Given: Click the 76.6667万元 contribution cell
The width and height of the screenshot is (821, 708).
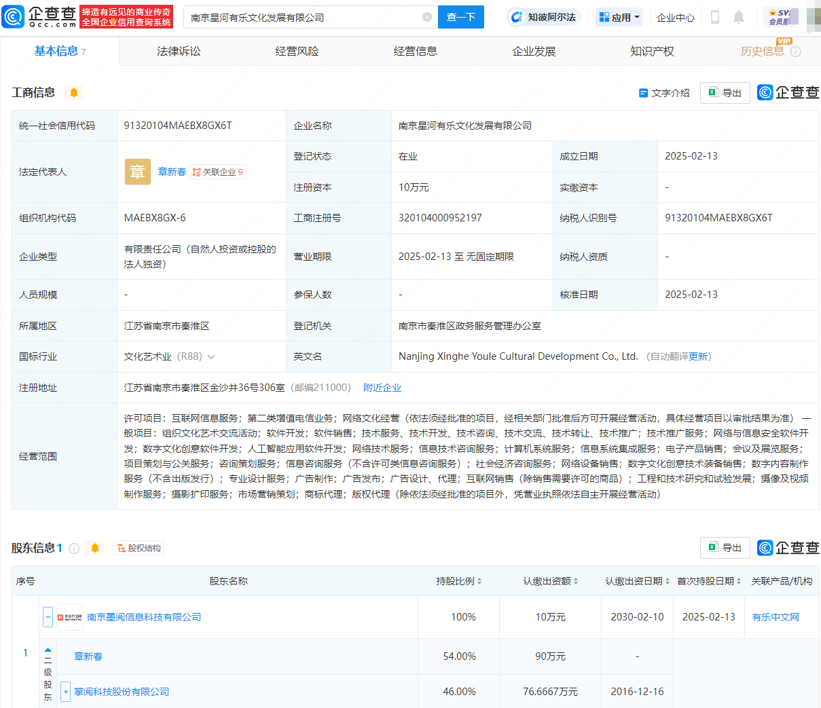Looking at the screenshot, I should [551, 692].
